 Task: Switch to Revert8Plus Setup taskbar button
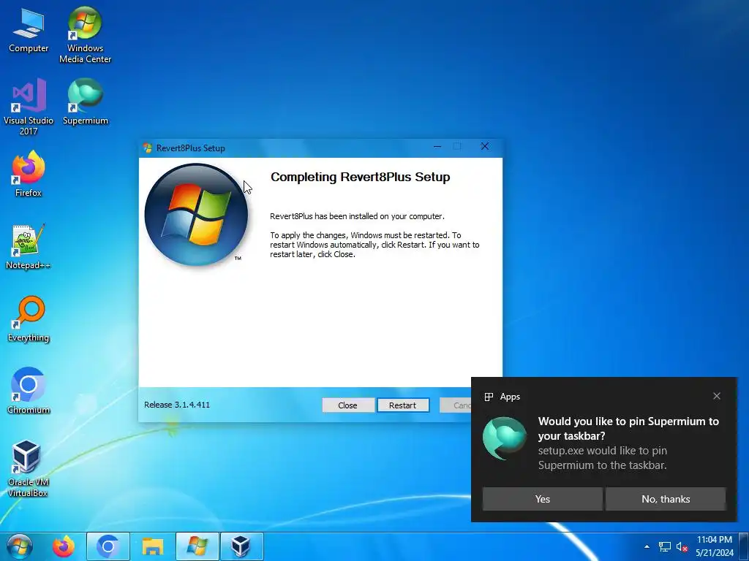pyautogui.click(x=197, y=546)
